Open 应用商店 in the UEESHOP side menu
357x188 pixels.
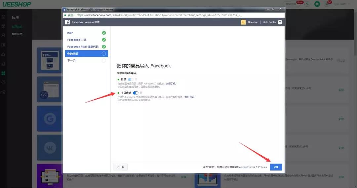[17, 27]
